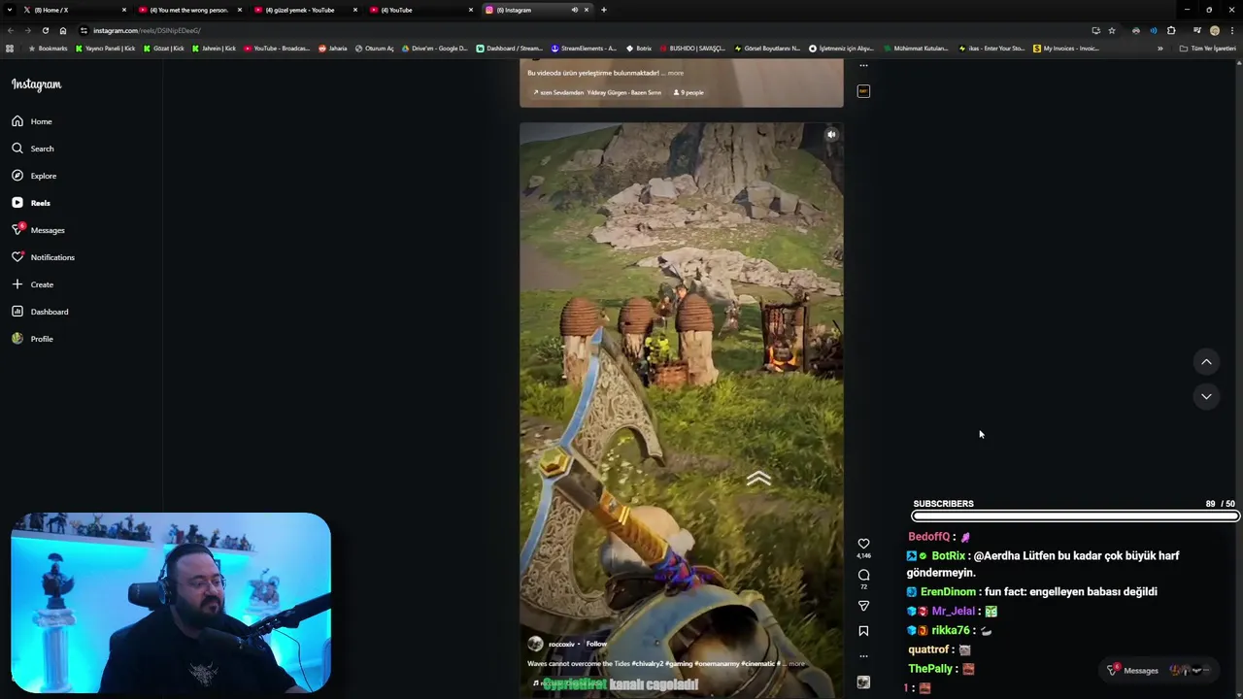The width and height of the screenshot is (1243, 699).
Task: Open comments on the roccoxiv reel
Action: click(863, 575)
